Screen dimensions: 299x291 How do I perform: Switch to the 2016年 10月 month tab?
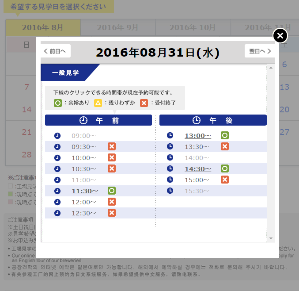click(x=193, y=27)
